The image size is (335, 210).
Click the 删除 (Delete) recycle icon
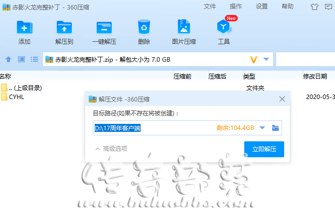144,27
